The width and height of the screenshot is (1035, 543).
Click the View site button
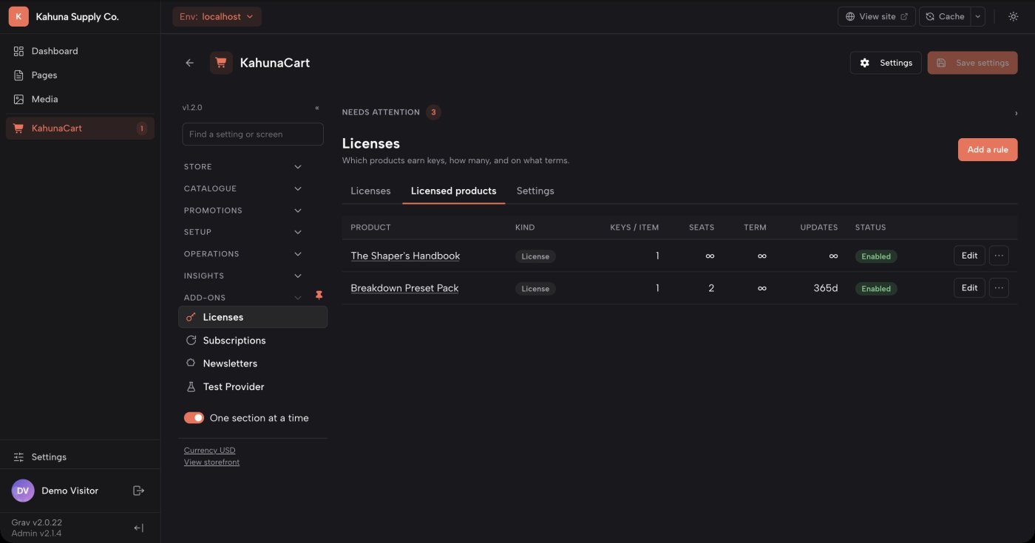point(877,16)
